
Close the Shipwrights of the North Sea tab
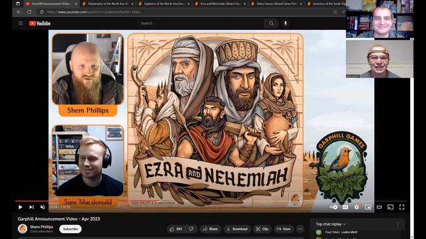pos(132,4)
